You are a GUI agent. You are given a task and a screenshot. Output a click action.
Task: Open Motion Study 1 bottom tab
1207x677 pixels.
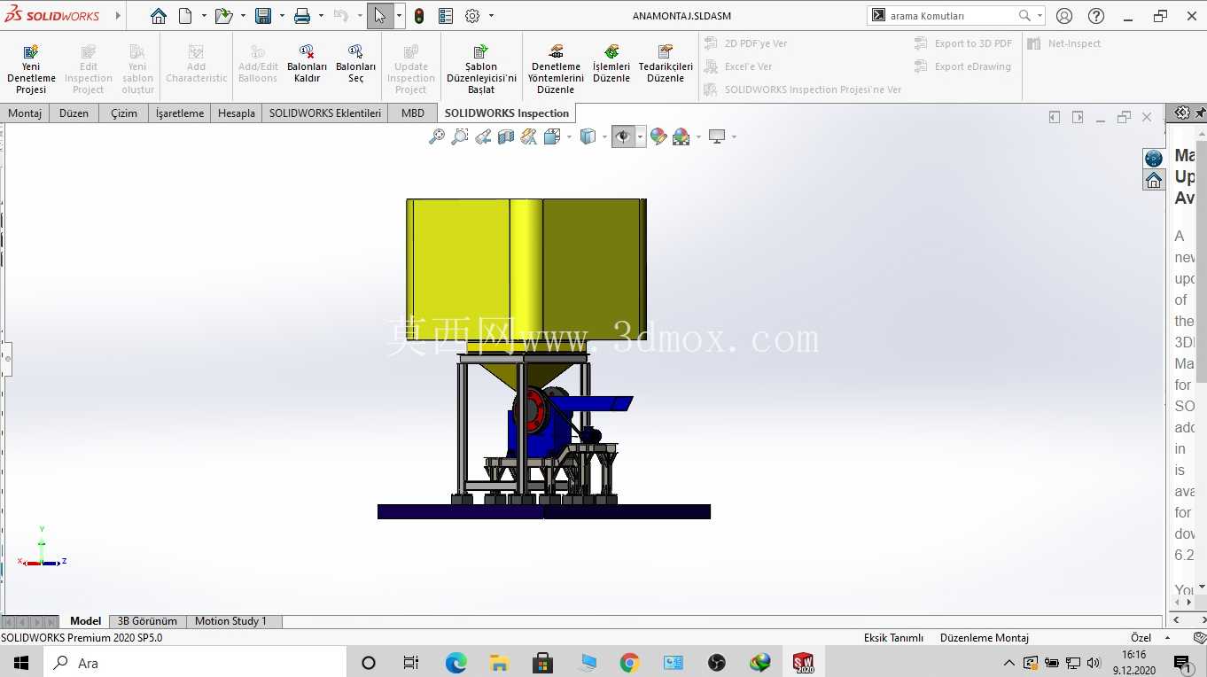230,621
